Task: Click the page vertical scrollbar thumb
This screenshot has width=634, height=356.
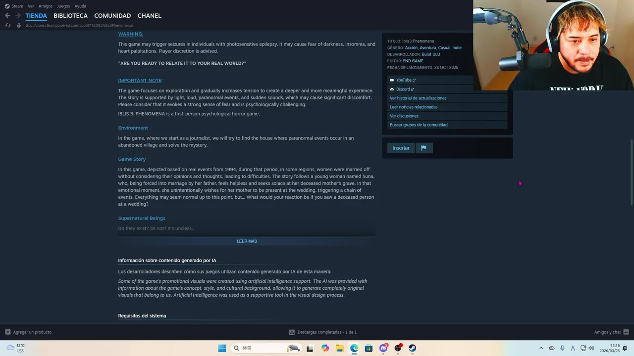Action: click(631, 172)
